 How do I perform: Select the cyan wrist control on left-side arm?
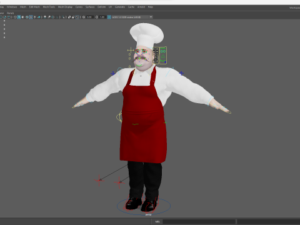(89, 98)
